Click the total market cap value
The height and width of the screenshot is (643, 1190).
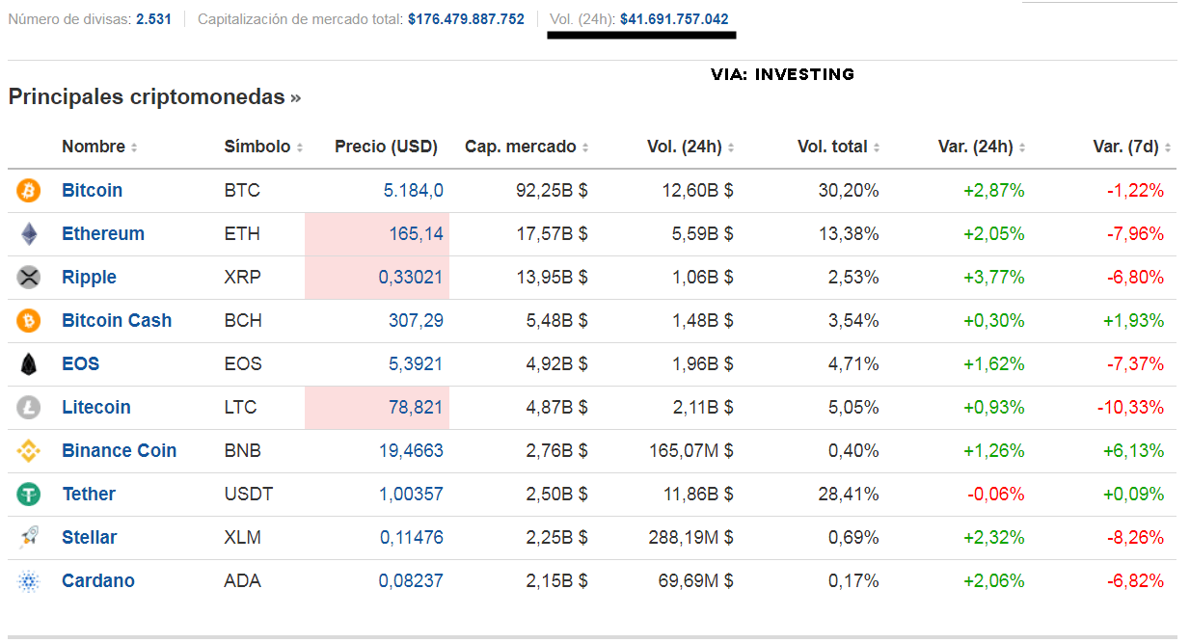click(x=466, y=19)
